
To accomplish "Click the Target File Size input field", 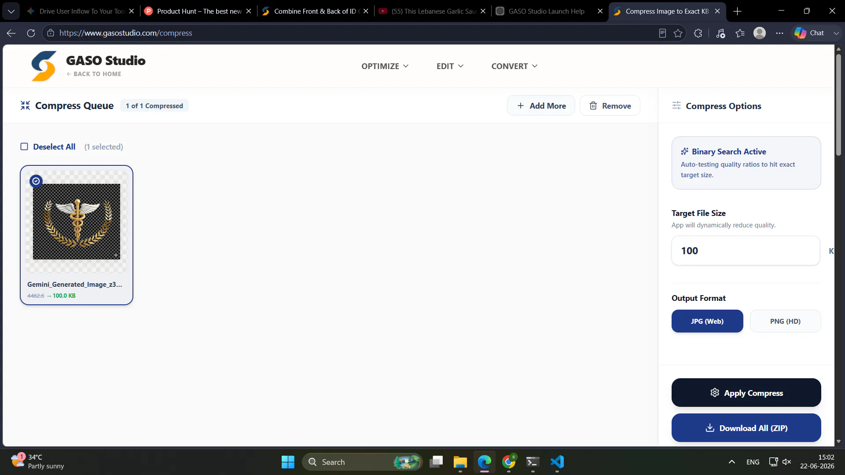I will [x=746, y=251].
